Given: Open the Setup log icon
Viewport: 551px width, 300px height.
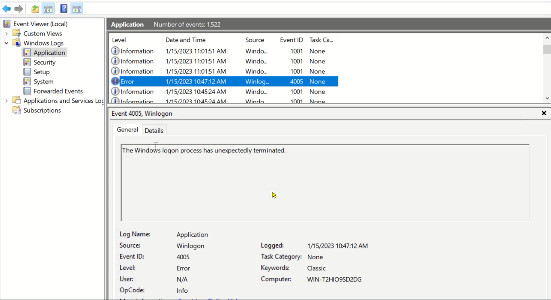Looking at the screenshot, I should tap(27, 72).
